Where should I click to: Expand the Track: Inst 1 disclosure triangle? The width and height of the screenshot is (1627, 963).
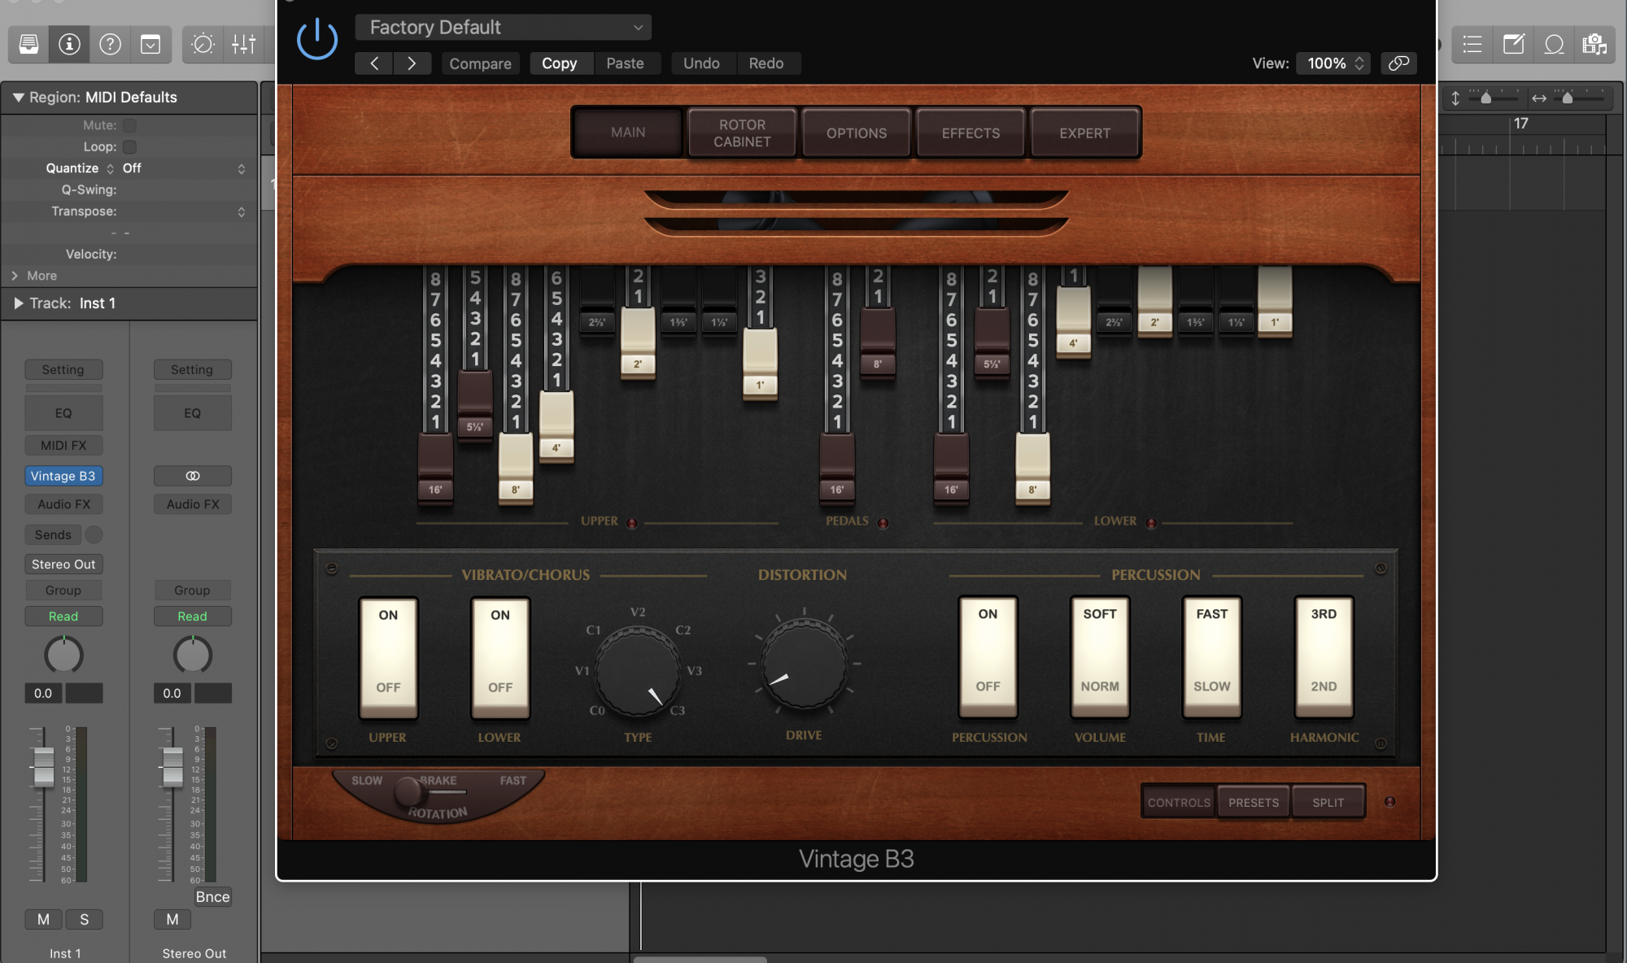point(18,303)
